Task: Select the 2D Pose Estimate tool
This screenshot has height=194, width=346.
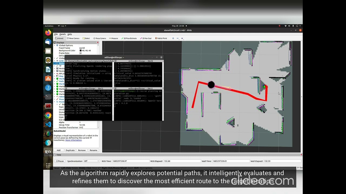Action: coord(129,38)
